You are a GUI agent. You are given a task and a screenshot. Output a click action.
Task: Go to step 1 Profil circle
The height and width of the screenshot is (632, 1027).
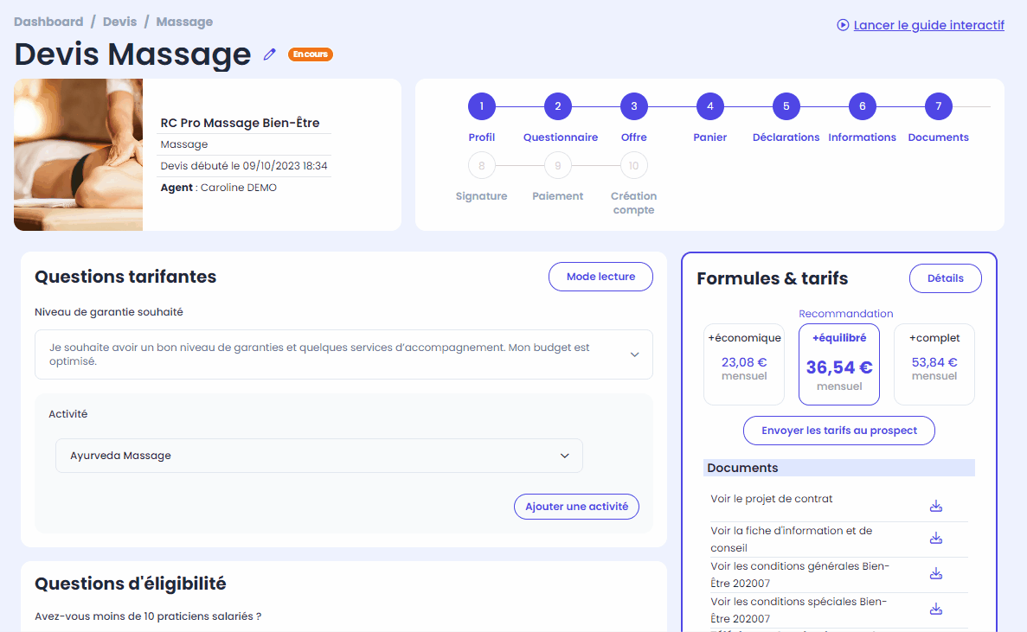click(481, 106)
